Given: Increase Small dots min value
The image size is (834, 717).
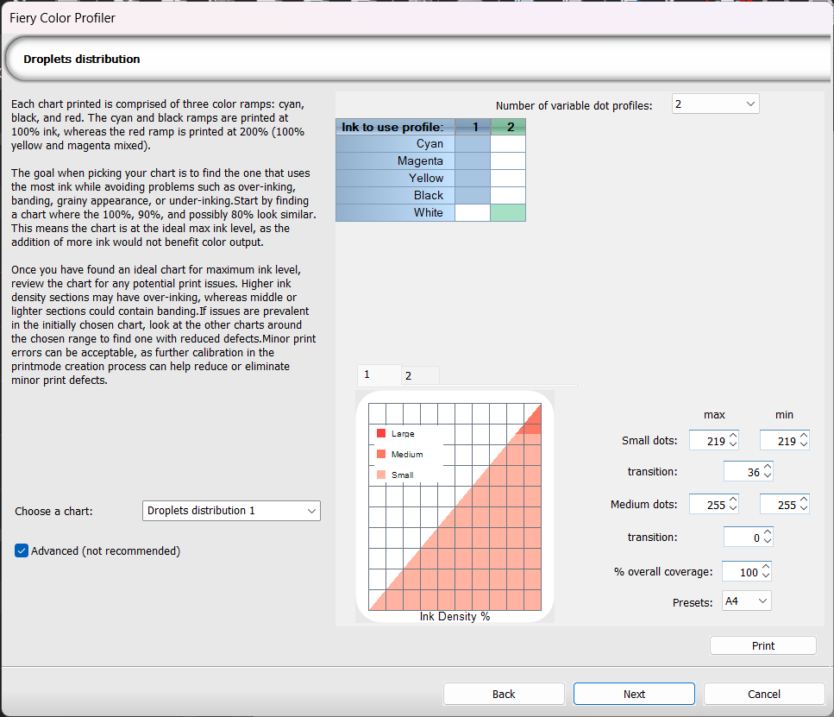Looking at the screenshot, I should (804, 436).
